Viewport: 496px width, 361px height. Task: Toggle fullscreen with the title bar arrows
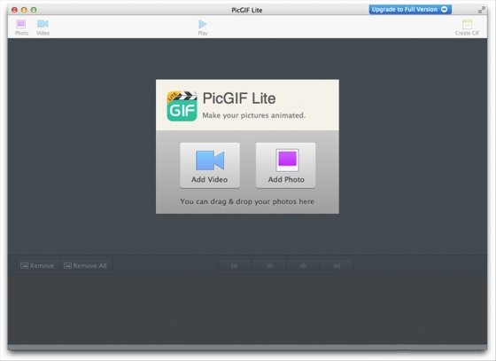pos(482,10)
